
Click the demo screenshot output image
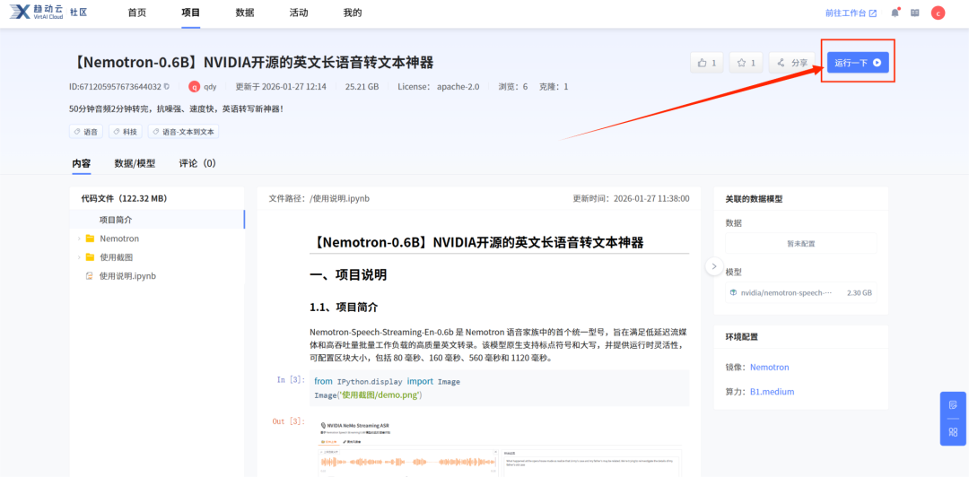500,448
